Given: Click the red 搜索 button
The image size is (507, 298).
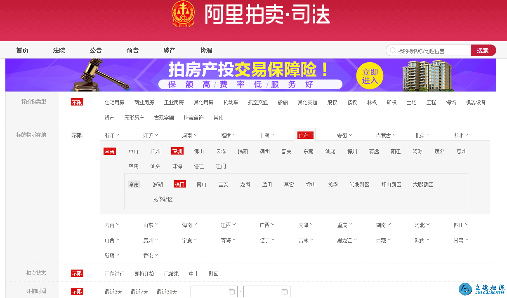Looking at the screenshot, I should [483, 50].
